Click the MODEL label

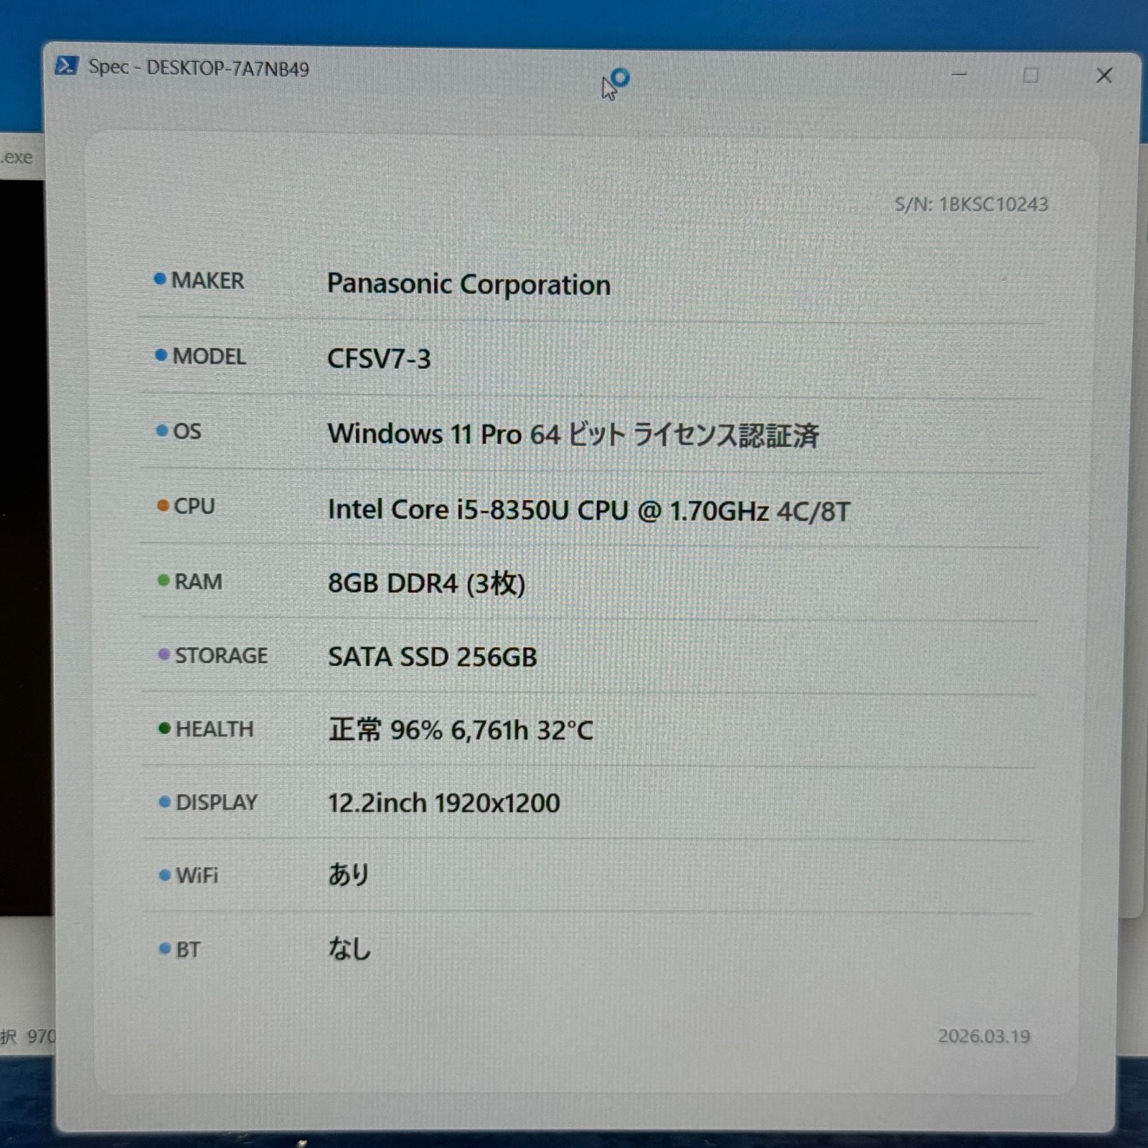click(x=210, y=357)
